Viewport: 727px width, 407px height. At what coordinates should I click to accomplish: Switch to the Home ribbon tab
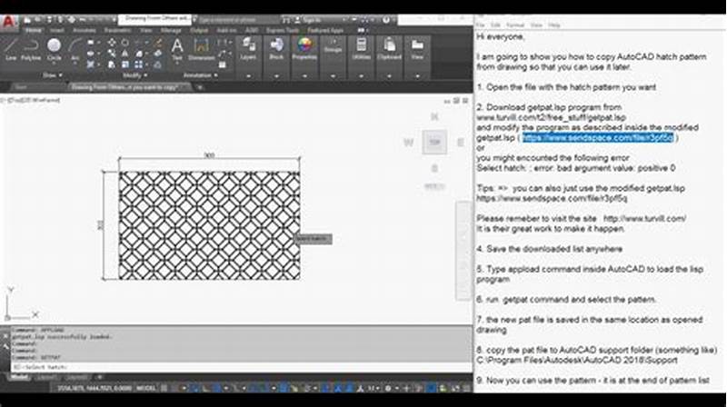click(33, 31)
